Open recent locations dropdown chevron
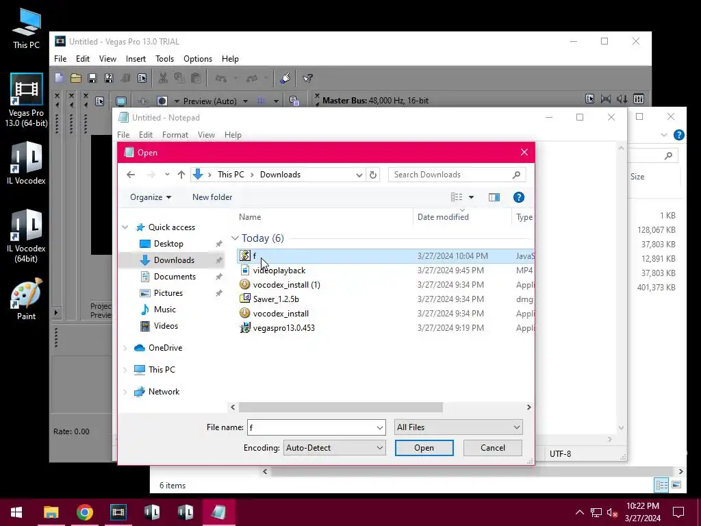 [x=167, y=175]
